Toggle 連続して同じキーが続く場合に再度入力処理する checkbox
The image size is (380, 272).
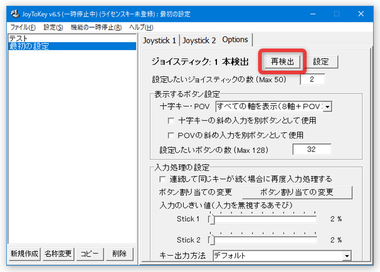tap(162, 179)
